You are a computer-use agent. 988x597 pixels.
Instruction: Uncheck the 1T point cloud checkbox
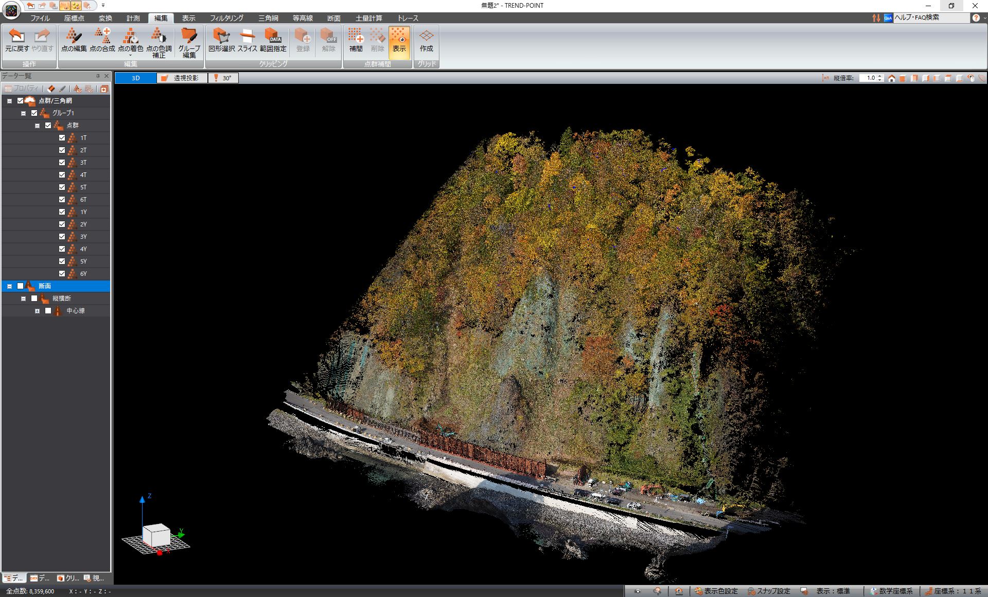62,138
